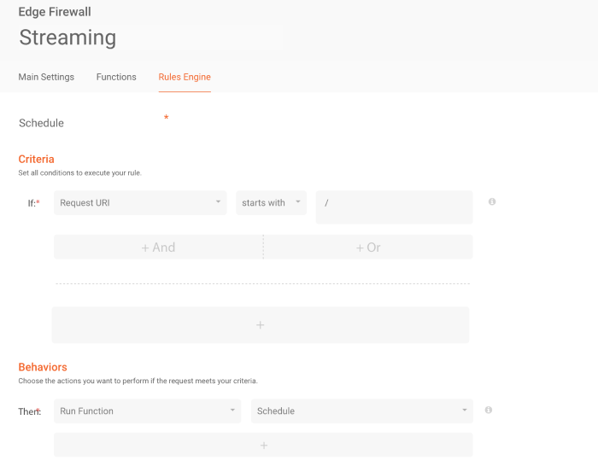
Task: Click the plus button to add behavior
Action: (263, 445)
